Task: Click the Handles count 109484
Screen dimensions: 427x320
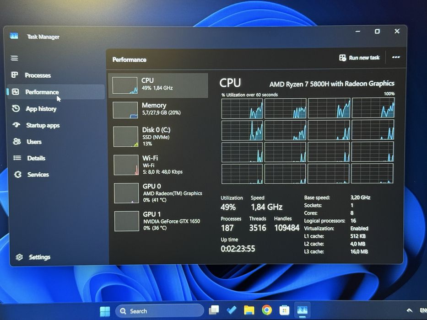Action: [287, 228]
